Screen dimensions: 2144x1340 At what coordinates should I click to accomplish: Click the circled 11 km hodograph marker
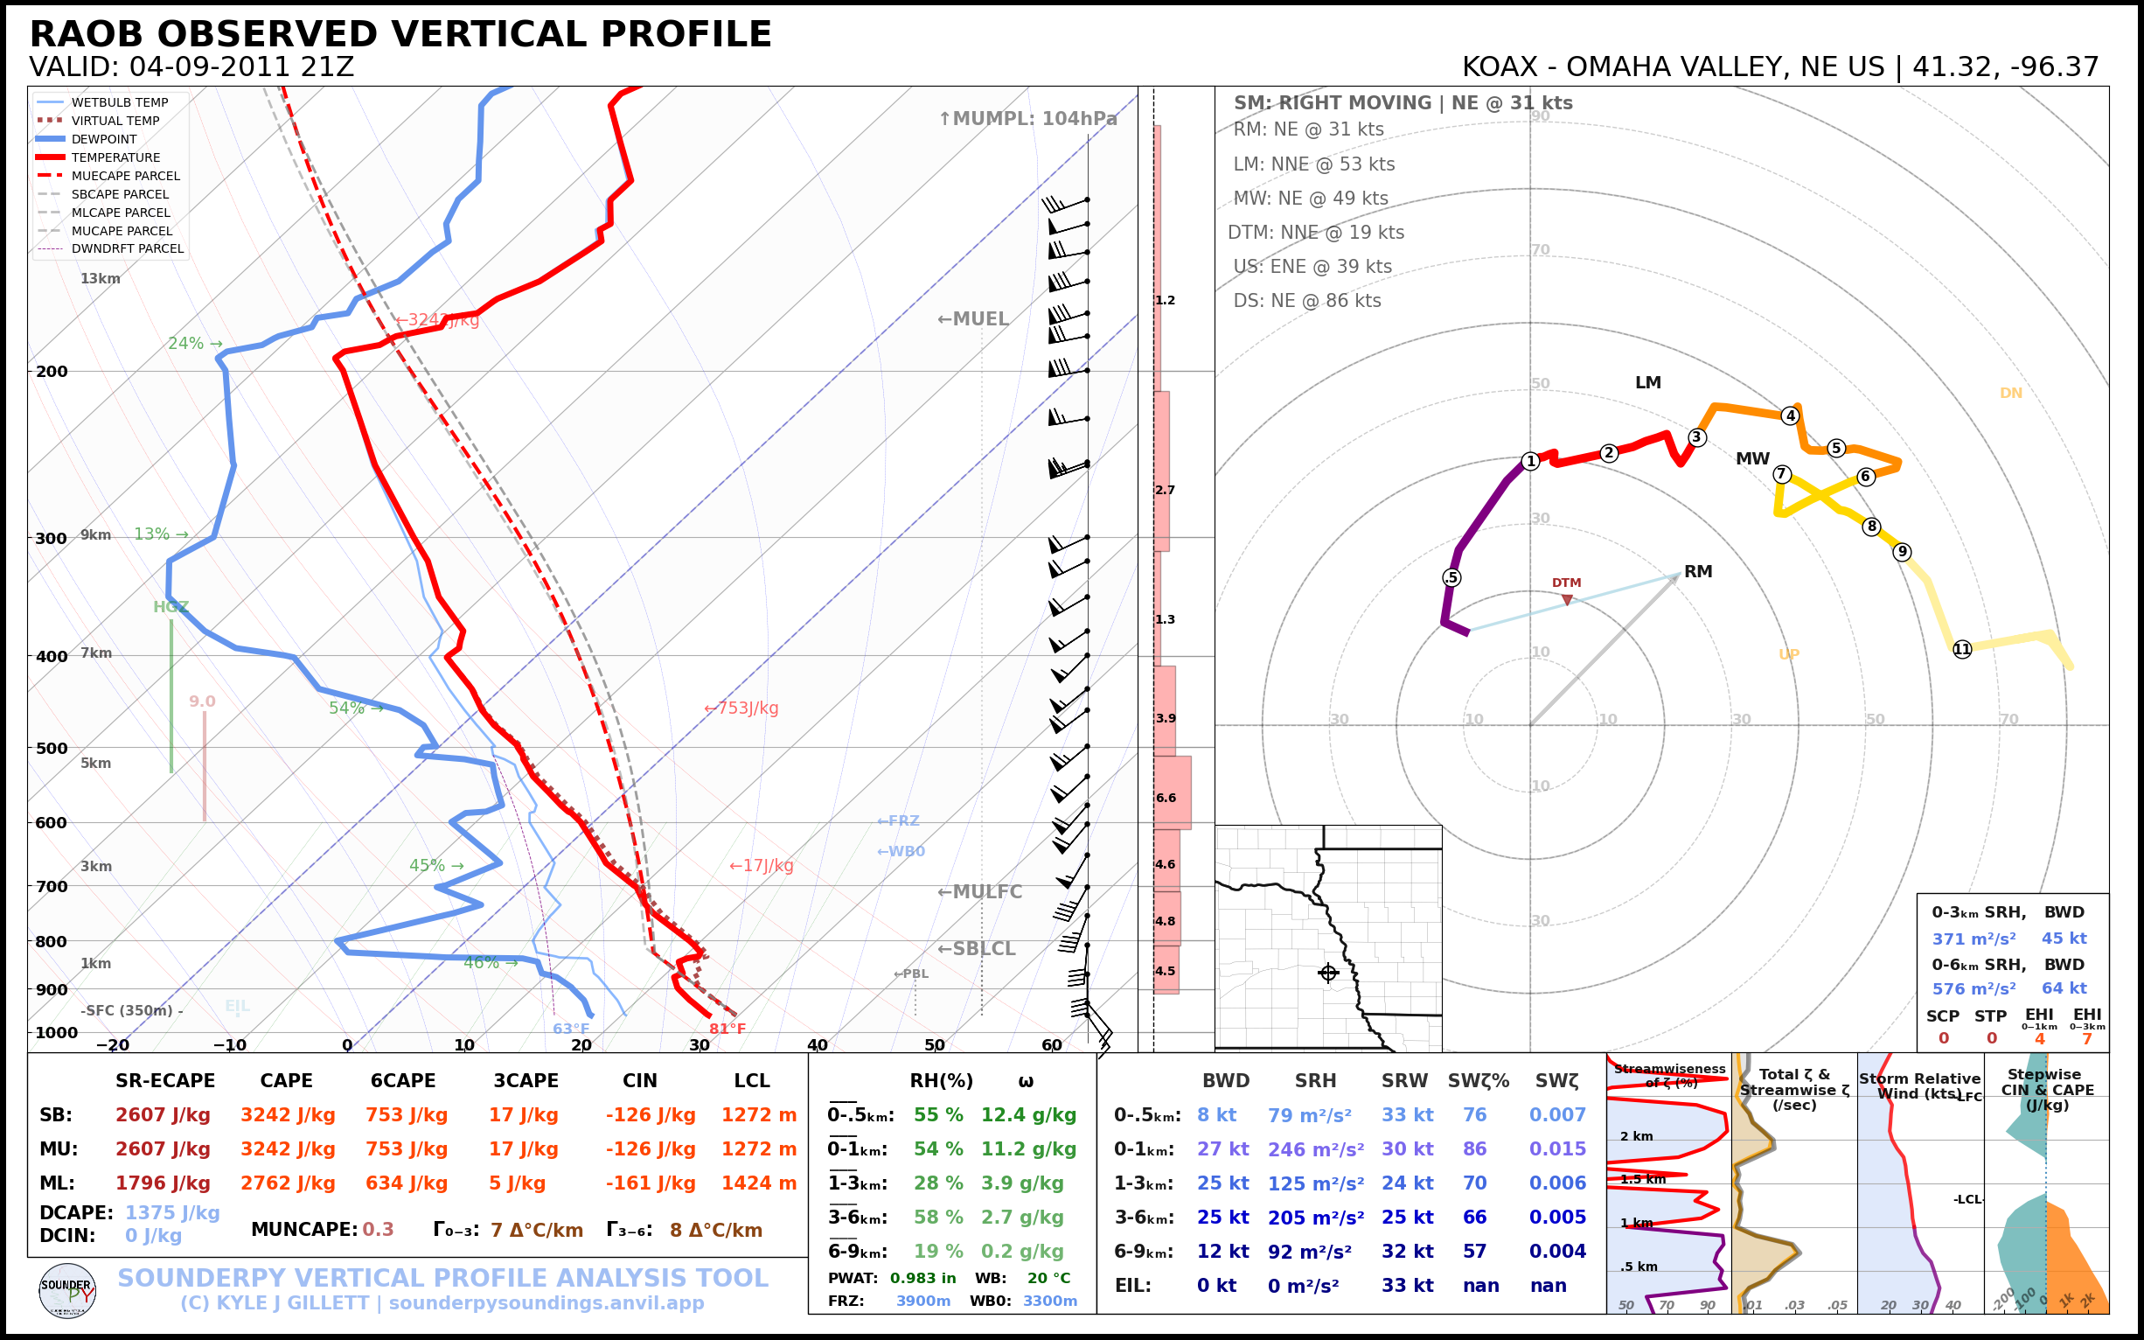(1961, 649)
